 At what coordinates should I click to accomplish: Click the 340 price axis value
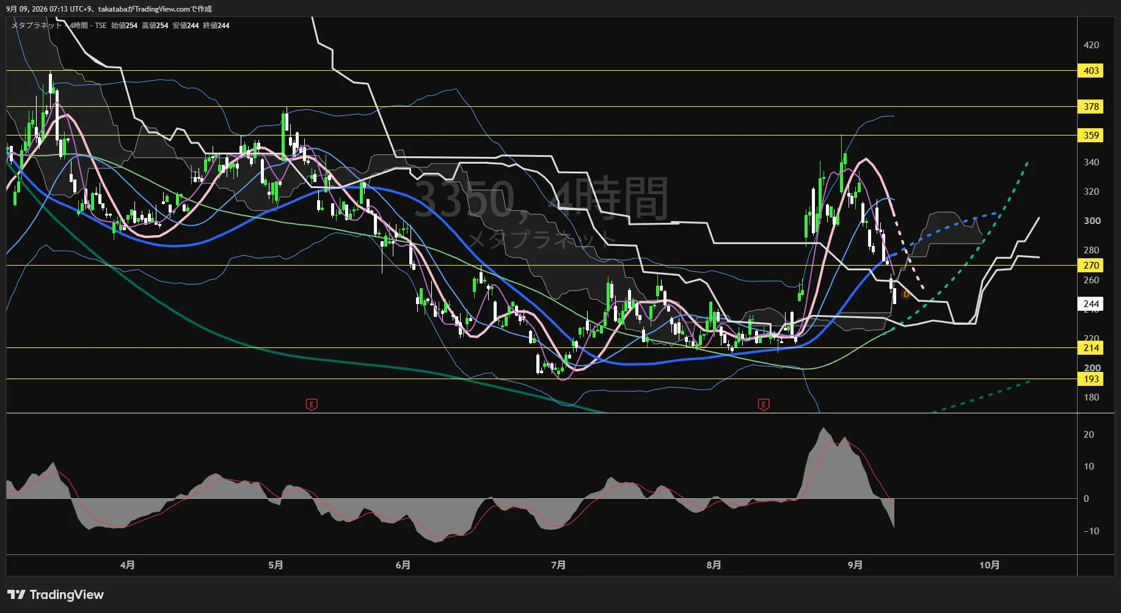click(1091, 162)
